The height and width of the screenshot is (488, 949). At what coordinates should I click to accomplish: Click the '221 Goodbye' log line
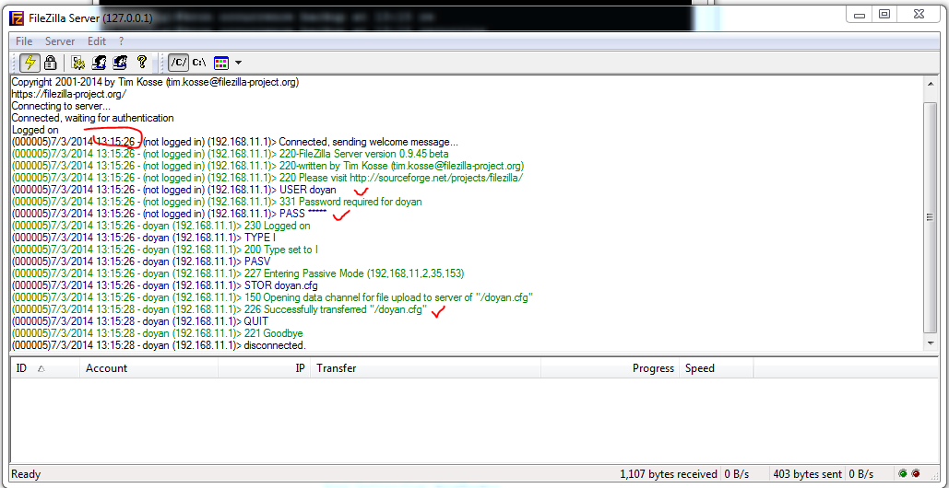pos(158,333)
